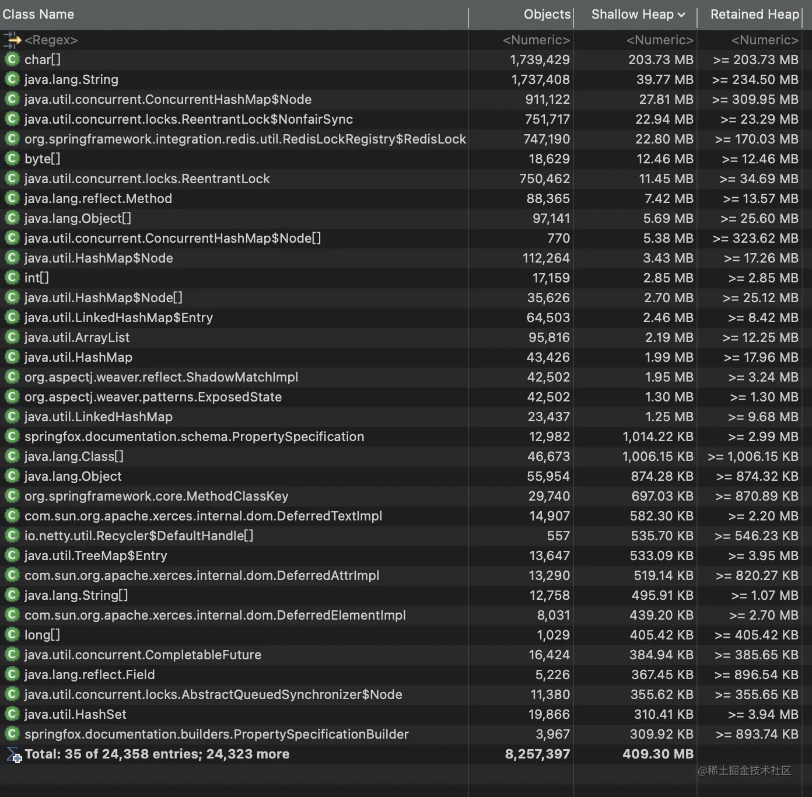Click the icon beside java.util.HashSet

[12, 714]
